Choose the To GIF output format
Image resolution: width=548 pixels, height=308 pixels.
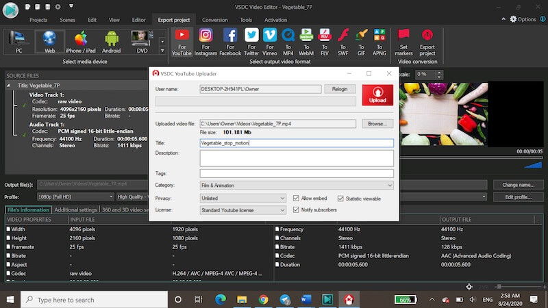point(361,42)
